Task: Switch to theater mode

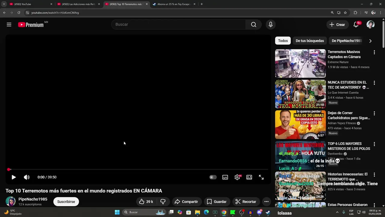Action: pyautogui.click(x=249, y=177)
